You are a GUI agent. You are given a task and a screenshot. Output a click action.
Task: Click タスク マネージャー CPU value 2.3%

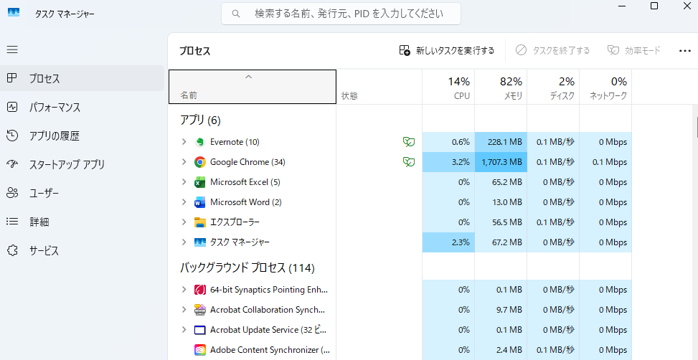tap(448, 242)
